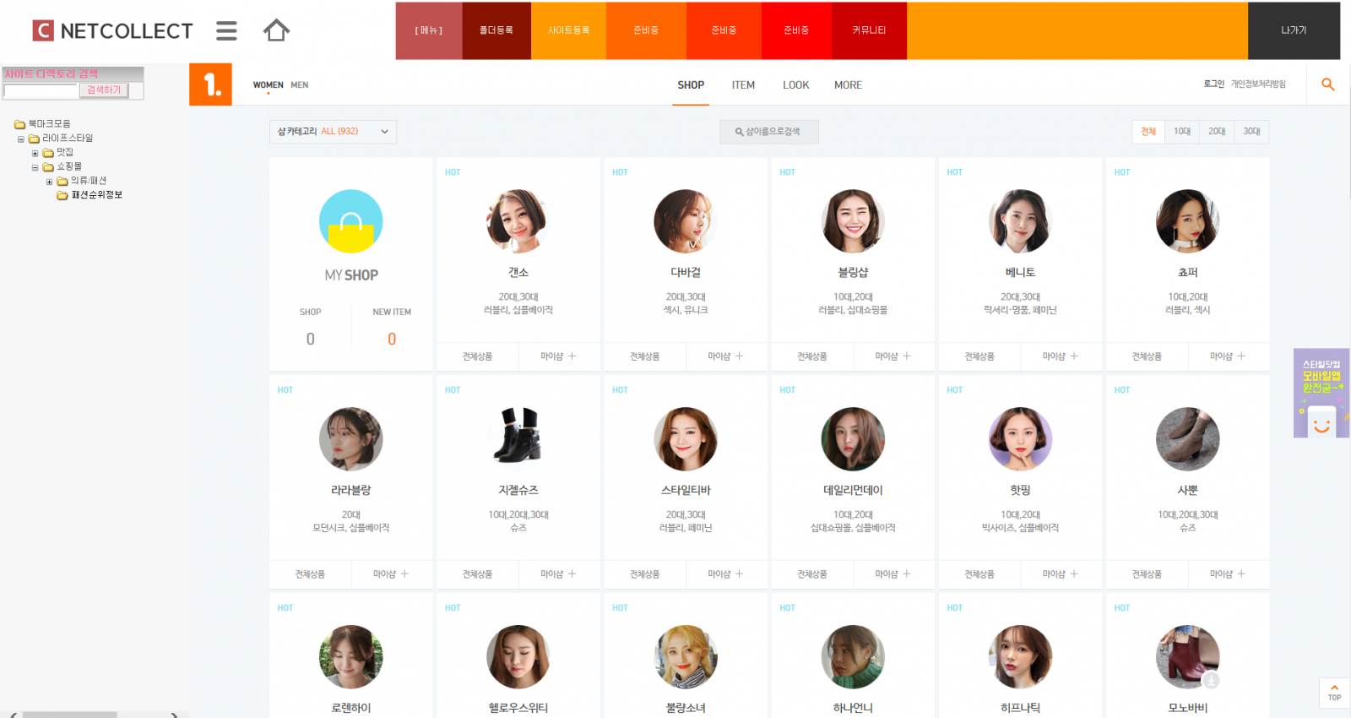Image resolution: width=1351 pixels, height=718 pixels.
Task: Click the 사뿐 shop name
Action: (x=1188, y=490)
